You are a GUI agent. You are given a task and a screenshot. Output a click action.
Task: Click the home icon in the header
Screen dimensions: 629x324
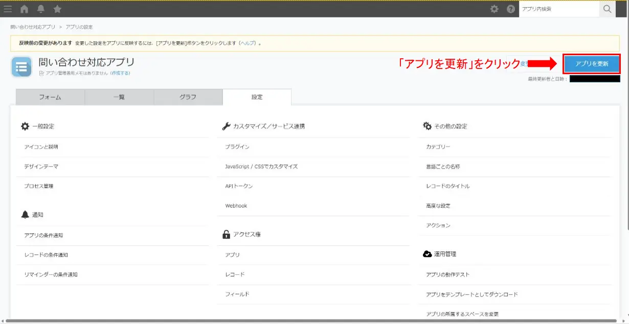24,8
